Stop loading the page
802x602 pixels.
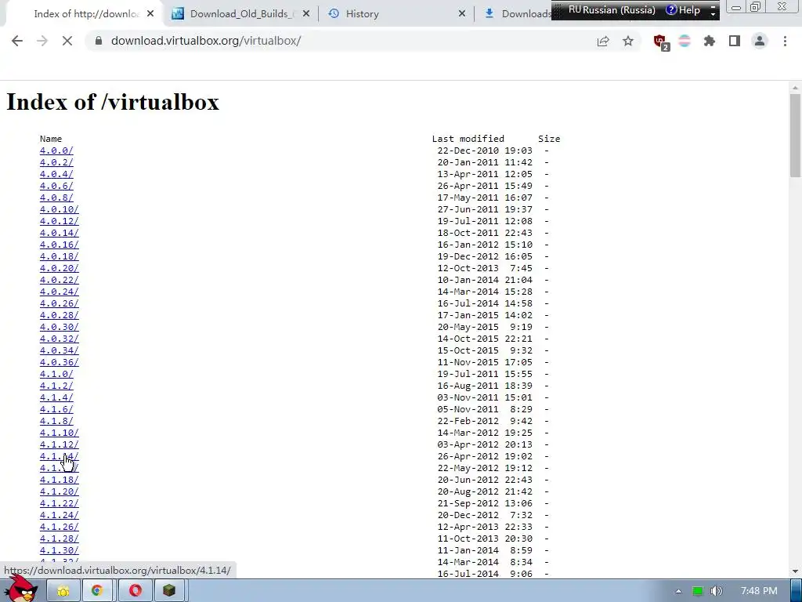tap(67, 41)
